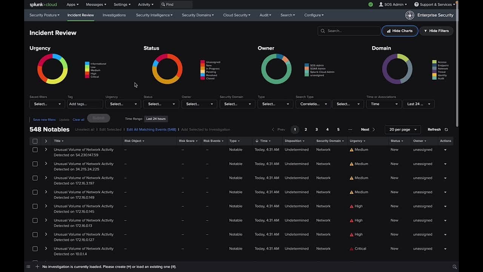Expand the 54.230.147.59 notable row details
Image resolution: width=483 pixels, height=272 pixels.
click(x=46, y=150)
